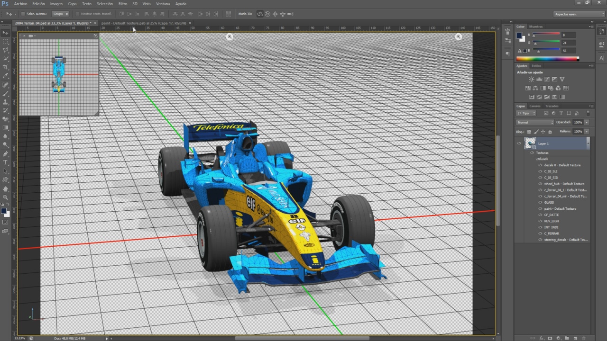
Task: Open the secondary view camera dropdown
Action: point(31,36)
